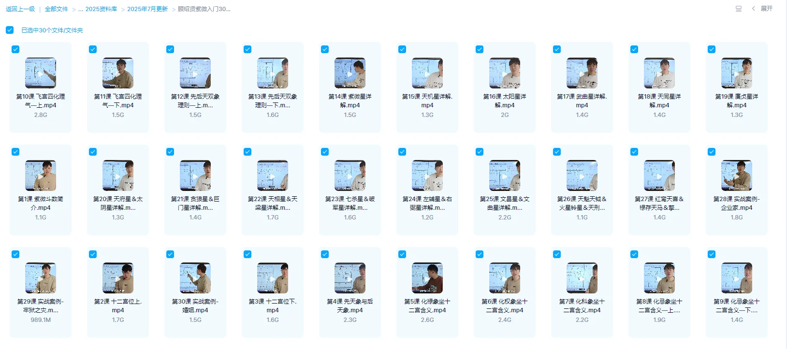The image size is (787, 349).
Task: Open the 第25课 文昌星&文曲星详解 video thumbnail
Action: pyautogui.click(x=505, y=175)
